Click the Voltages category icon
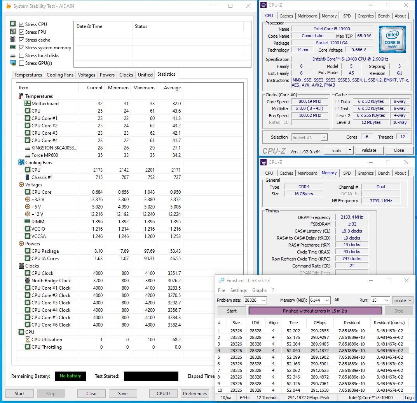 point(21,185)
